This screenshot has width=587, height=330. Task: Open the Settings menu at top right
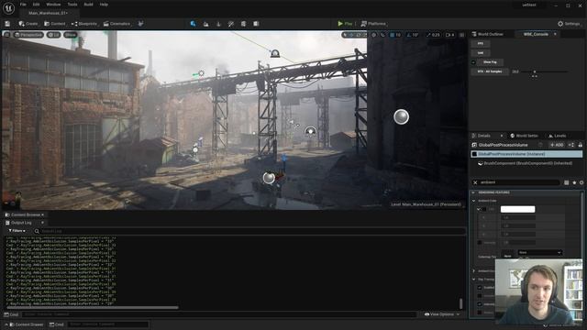569,24
